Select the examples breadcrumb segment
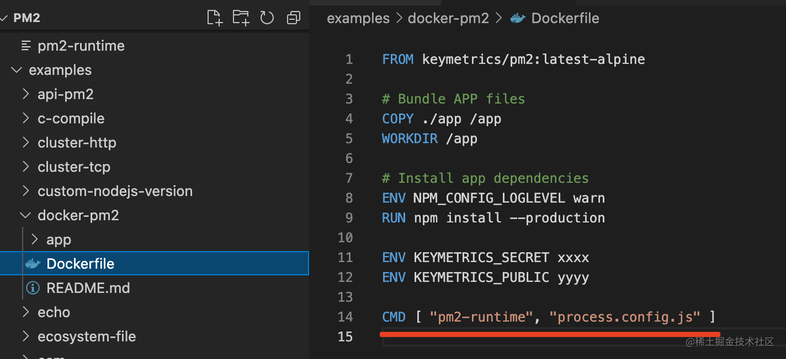Viewport: 786px width, 359px height. point(358,18)
